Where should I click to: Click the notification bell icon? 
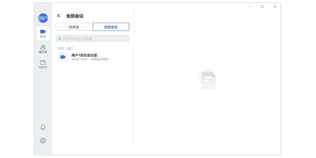point(43,127)
